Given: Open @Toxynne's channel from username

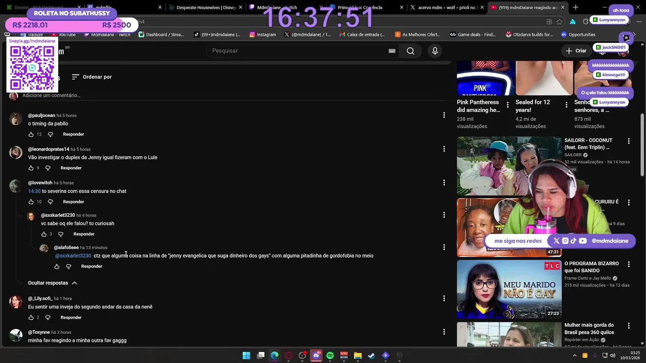Looking at the screenshot, I should point(39,332).
